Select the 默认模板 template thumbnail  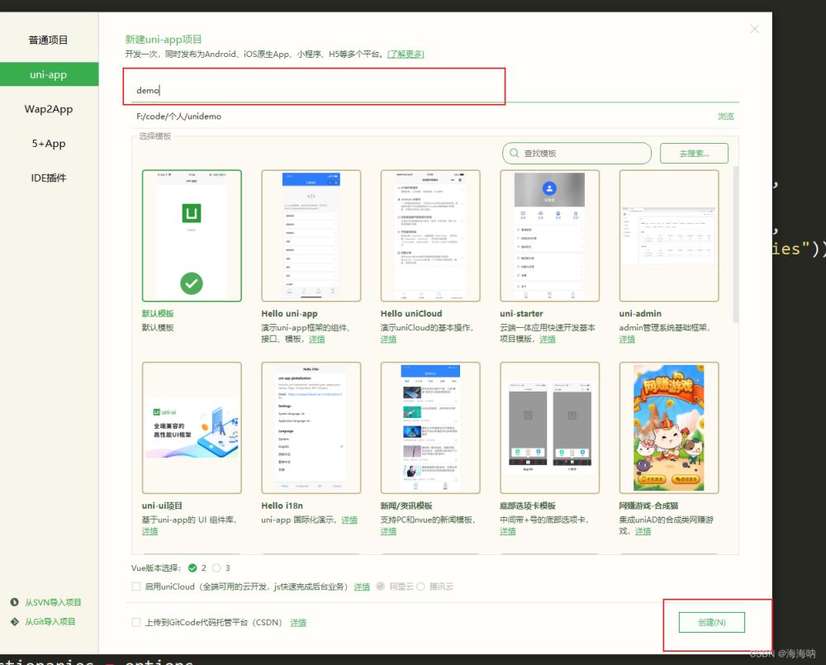point(192,236)
